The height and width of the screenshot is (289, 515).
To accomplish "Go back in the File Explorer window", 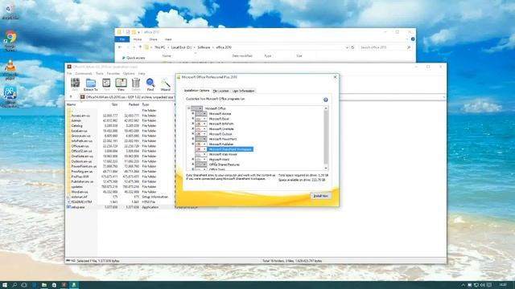I will click(120, 47).
